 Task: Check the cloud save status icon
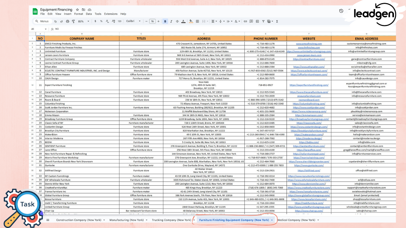[x=90, y=10]
